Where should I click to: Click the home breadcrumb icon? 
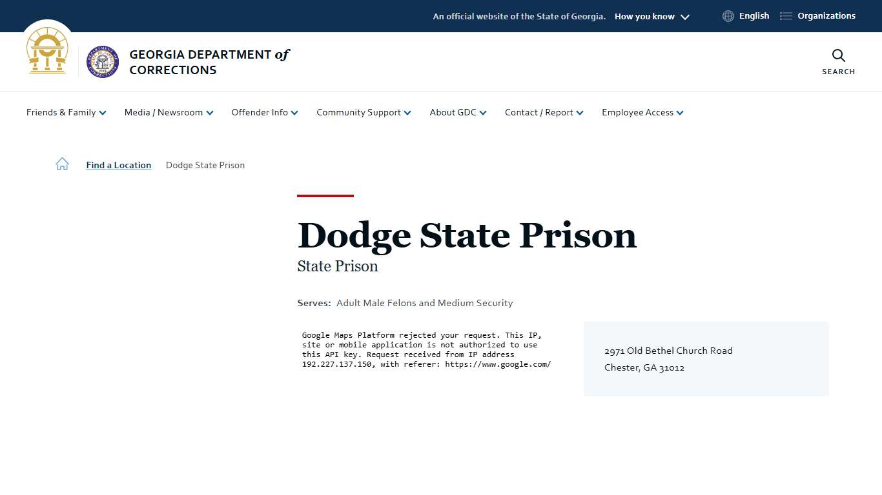pyautogui.click(x=62, y=164)
